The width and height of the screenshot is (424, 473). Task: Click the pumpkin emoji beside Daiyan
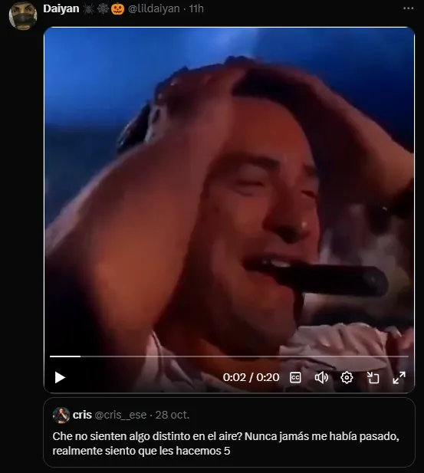click(117, 8)
